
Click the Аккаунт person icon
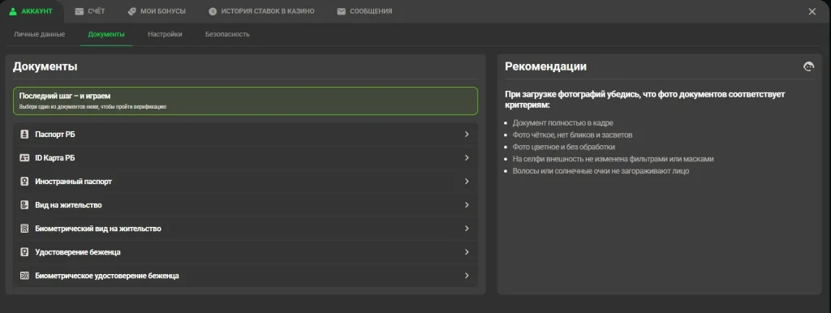pyautogui.click(x=13, y=11)
